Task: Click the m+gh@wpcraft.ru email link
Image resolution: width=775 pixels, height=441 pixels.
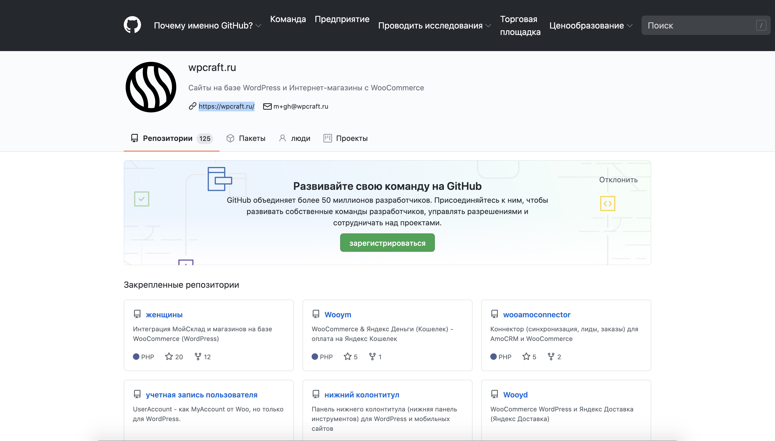Action: (x=301, y=106)
